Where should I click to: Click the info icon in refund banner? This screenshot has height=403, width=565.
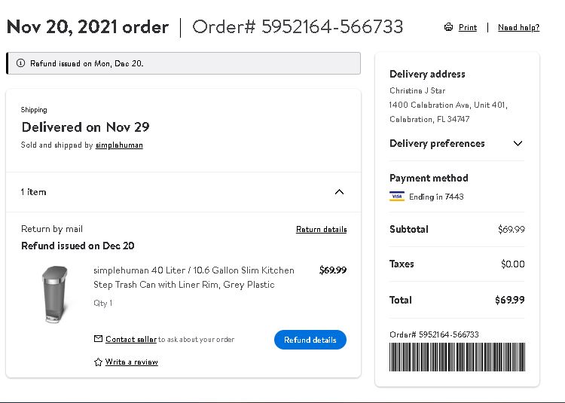(20, 63)
